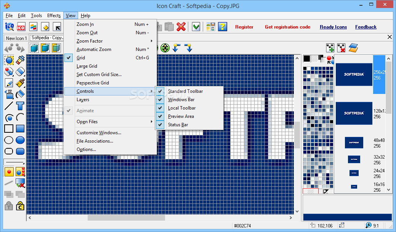Open the File menu
Screen dimensions: 396x232
point(9,16)
